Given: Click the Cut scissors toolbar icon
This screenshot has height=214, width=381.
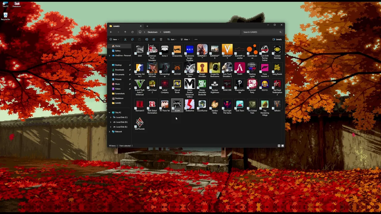Looking at the screenshot, I should pyautogui.click(x=125, y=39).
